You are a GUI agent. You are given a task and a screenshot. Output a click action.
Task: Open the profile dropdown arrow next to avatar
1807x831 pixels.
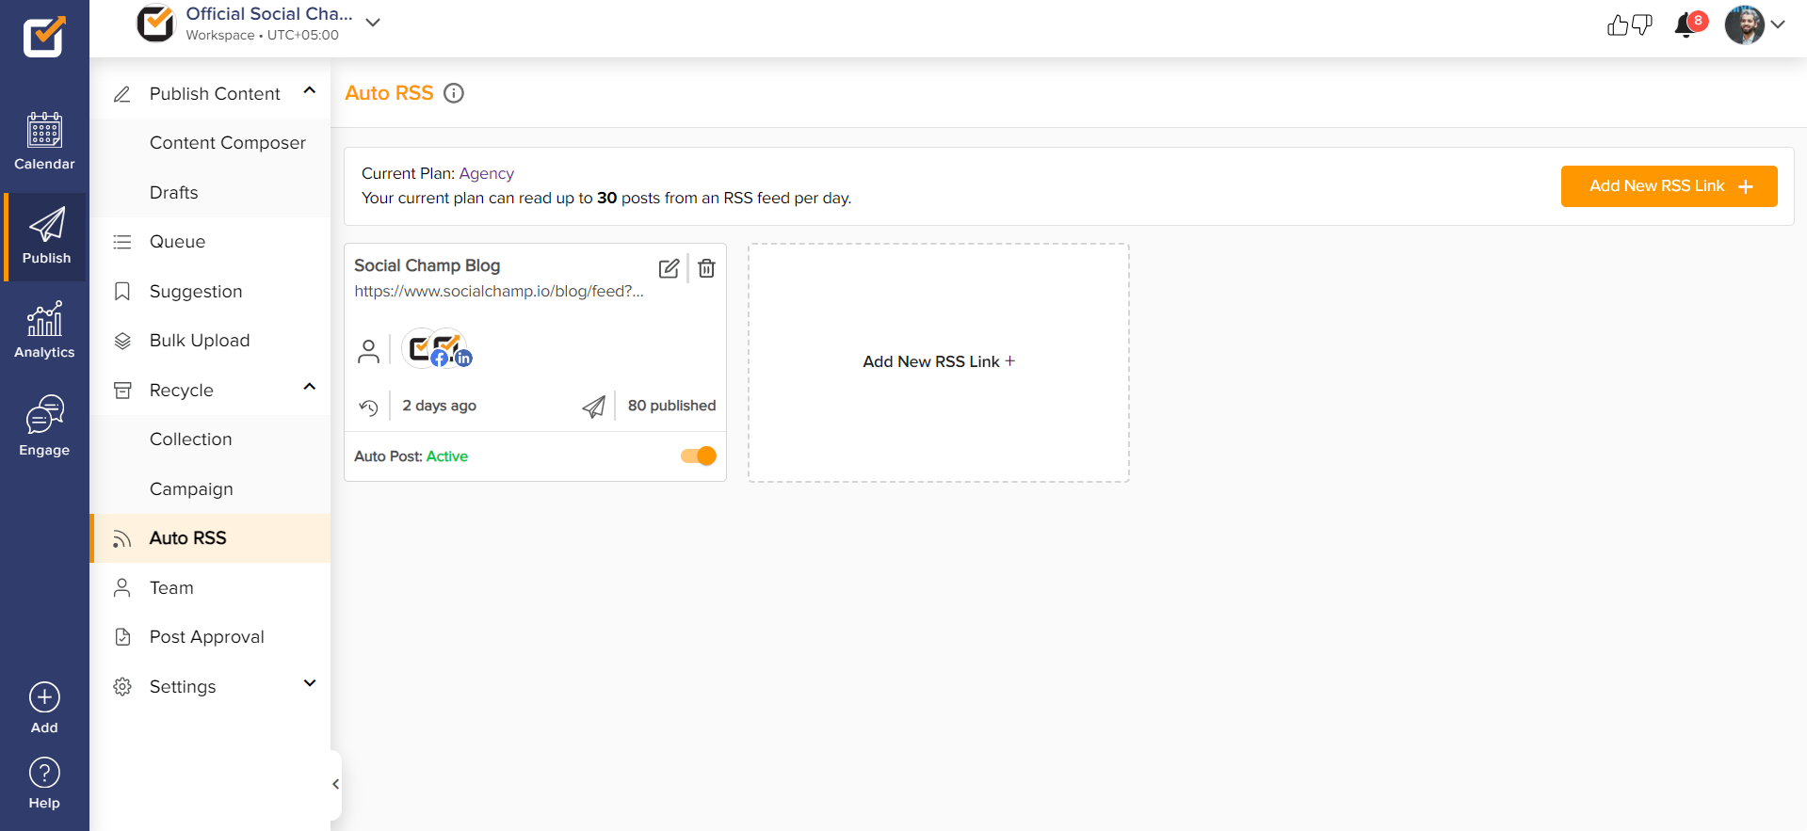[1778, 25]
